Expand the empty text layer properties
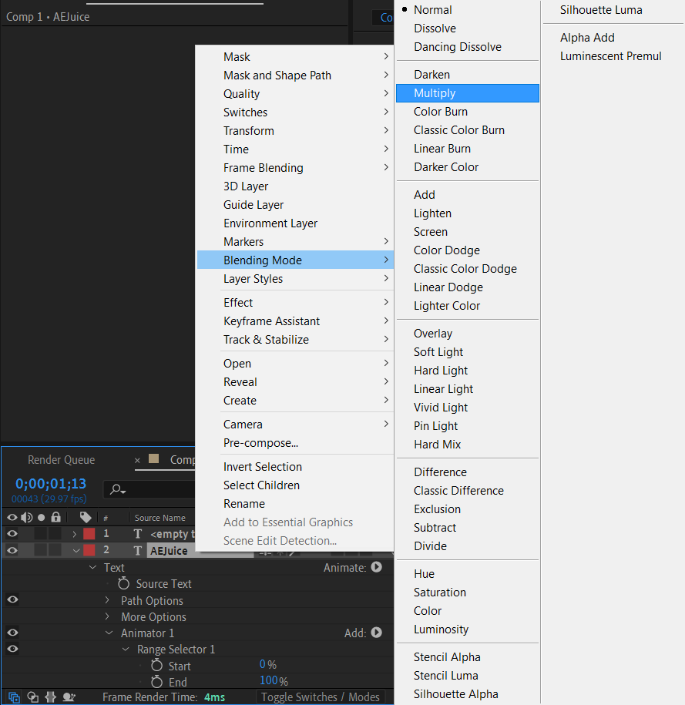This screenshot has width=685, height=705. point(75,533)
